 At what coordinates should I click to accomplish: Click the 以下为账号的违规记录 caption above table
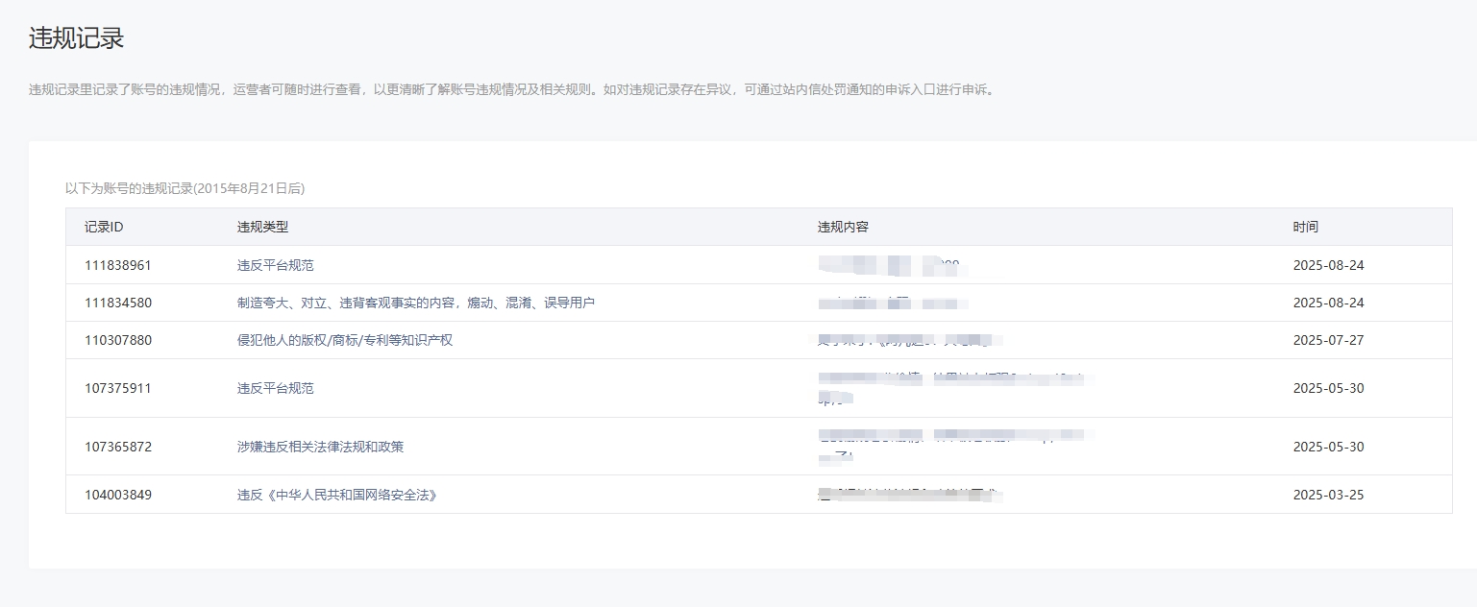click(185, 188)
